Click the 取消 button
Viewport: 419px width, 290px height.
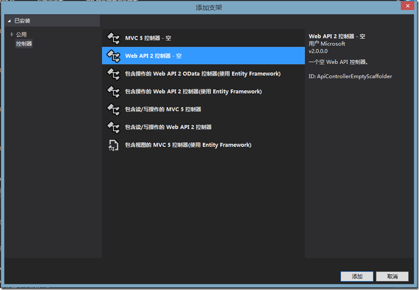392,276
